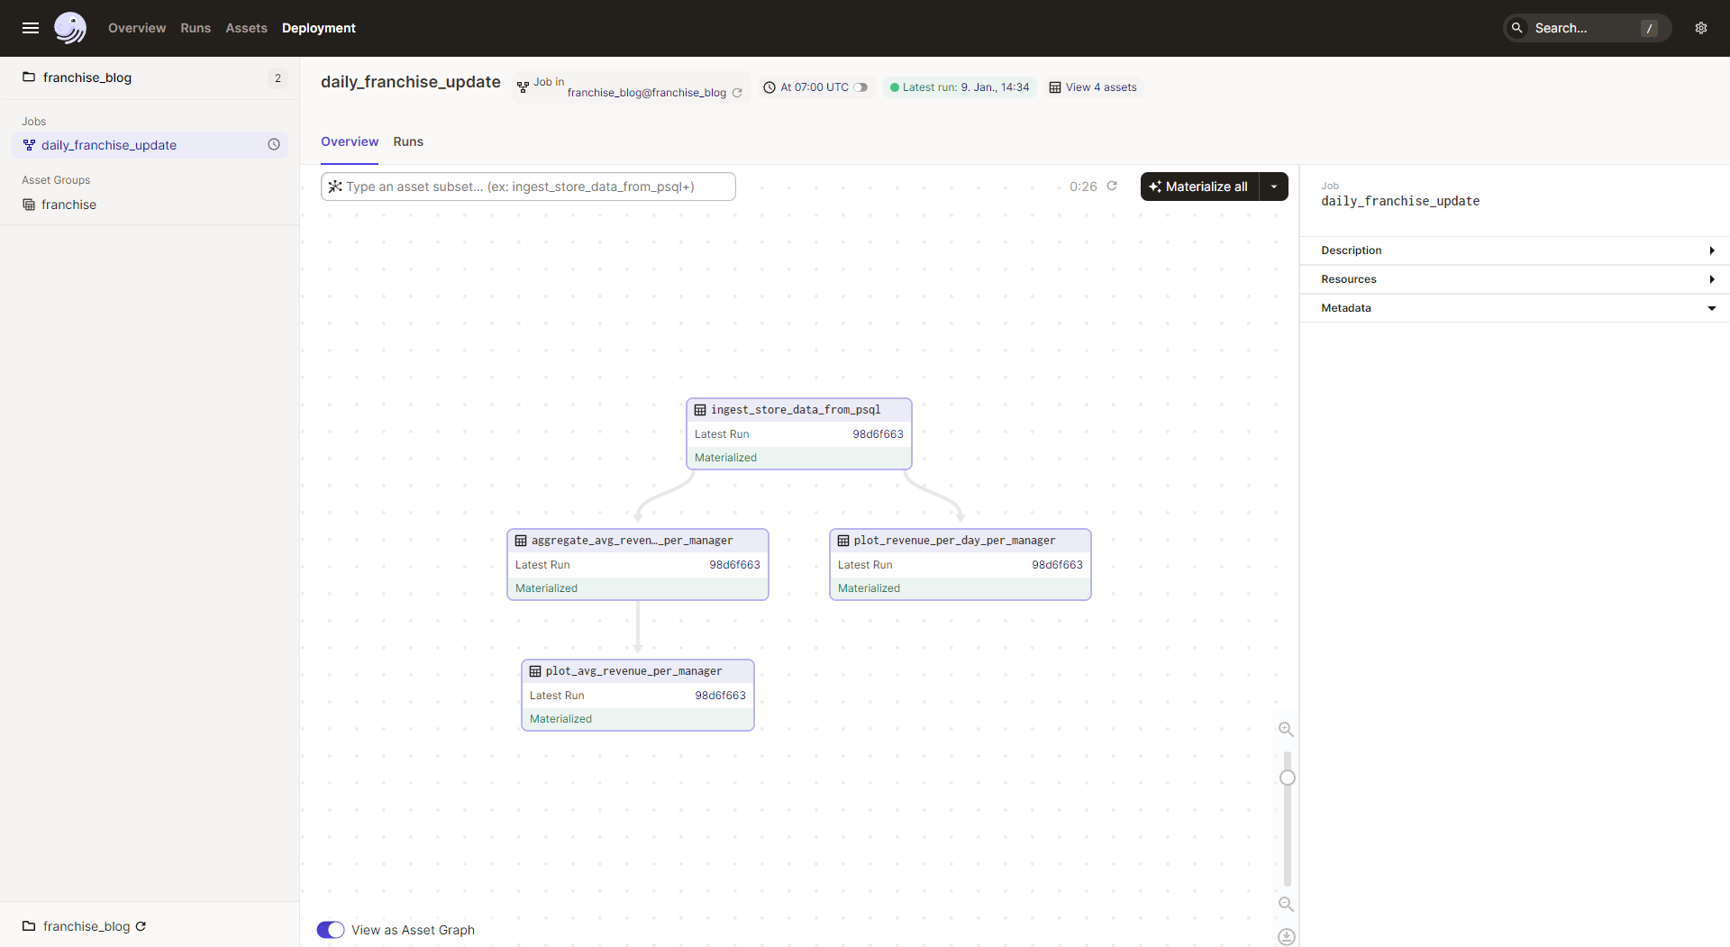This screenshot has width=1730, height=947.
Task: Click the table icon on aggregate_avg_reven…_per_manager node
Action: click(x=521, y=541)
